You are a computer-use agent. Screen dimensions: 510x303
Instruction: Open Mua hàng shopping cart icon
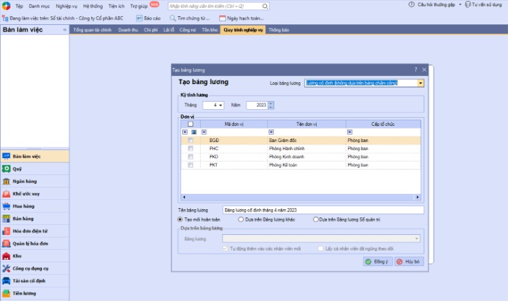[7, 206]
